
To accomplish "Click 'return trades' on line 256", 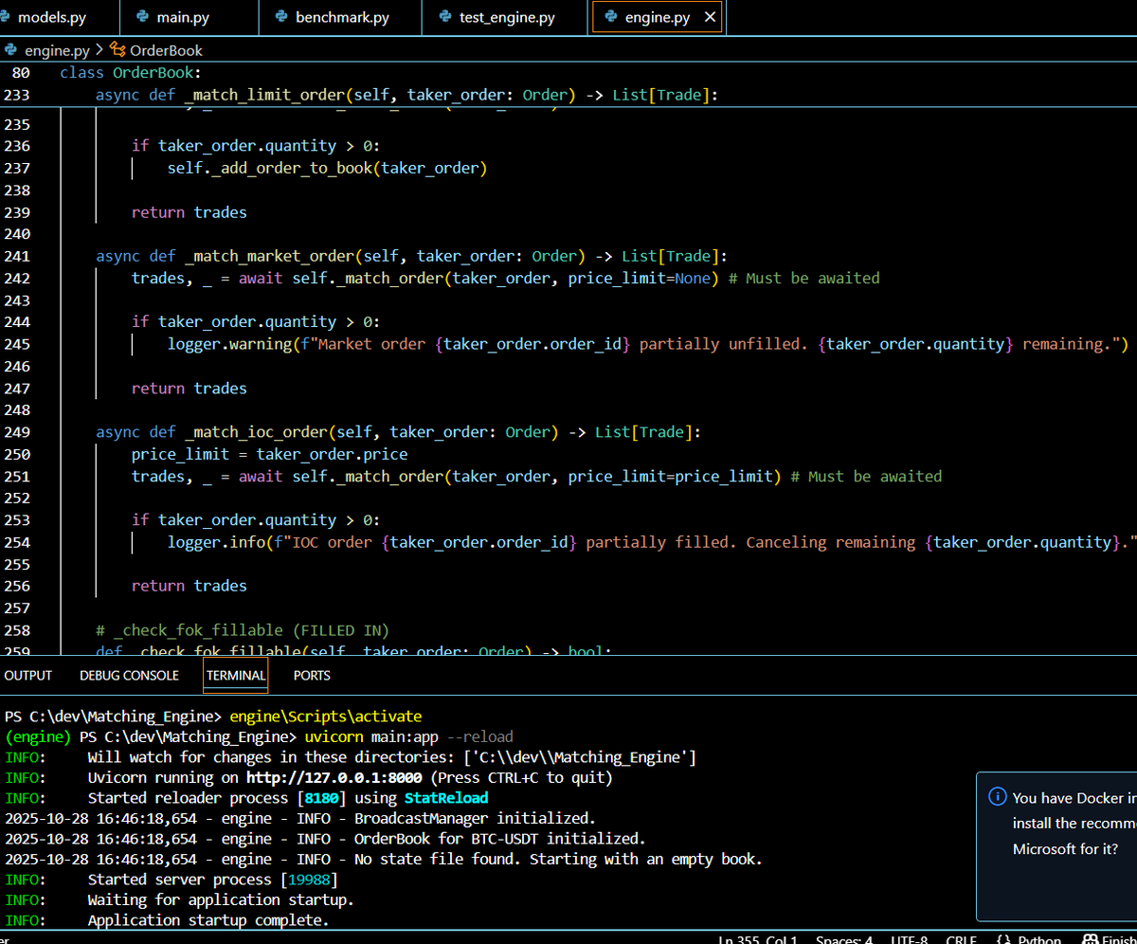I will (x=189, y=586).
